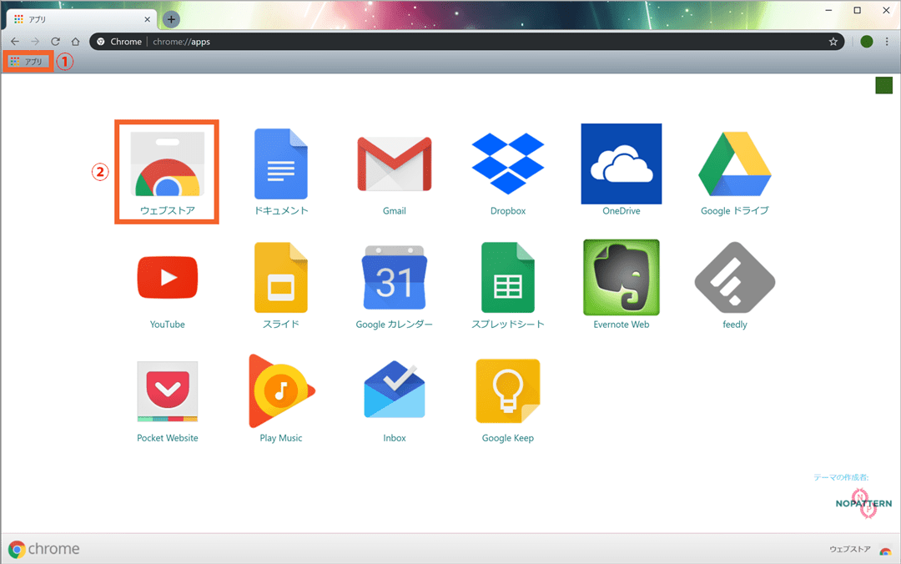This screenshot has height=564, width=901.
Task: Go forward with the forward arrow
Action: [35, 42]
